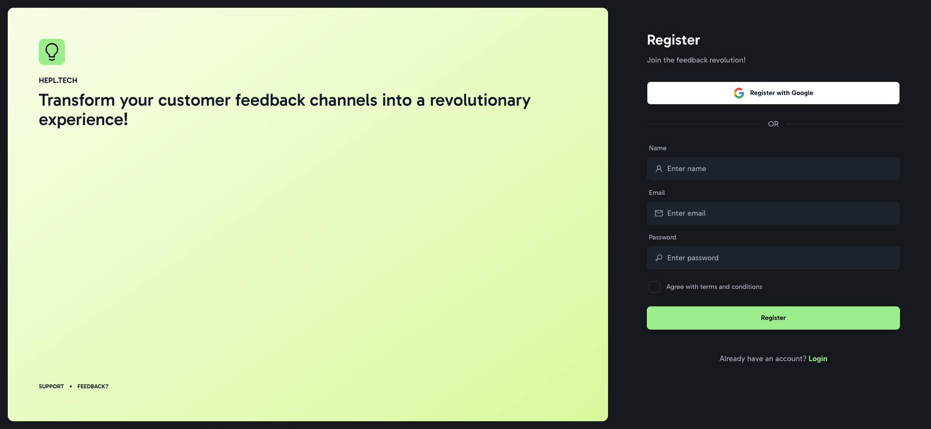
Task: Click the Email field label
Action: pos(657,193)
